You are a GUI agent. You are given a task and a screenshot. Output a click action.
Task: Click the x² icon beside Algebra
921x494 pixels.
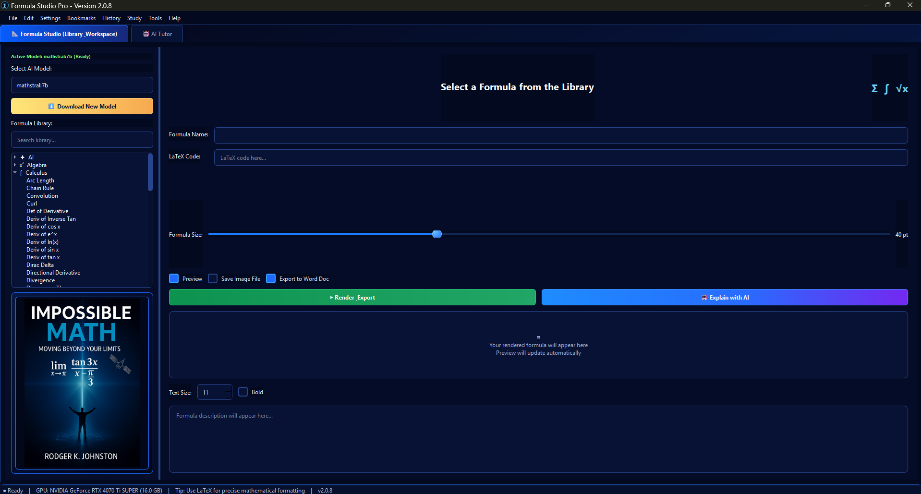22,165
